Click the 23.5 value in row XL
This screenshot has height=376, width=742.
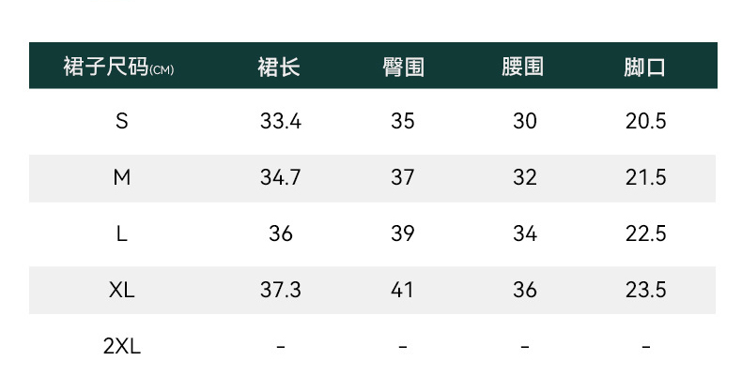pos(645,291)
